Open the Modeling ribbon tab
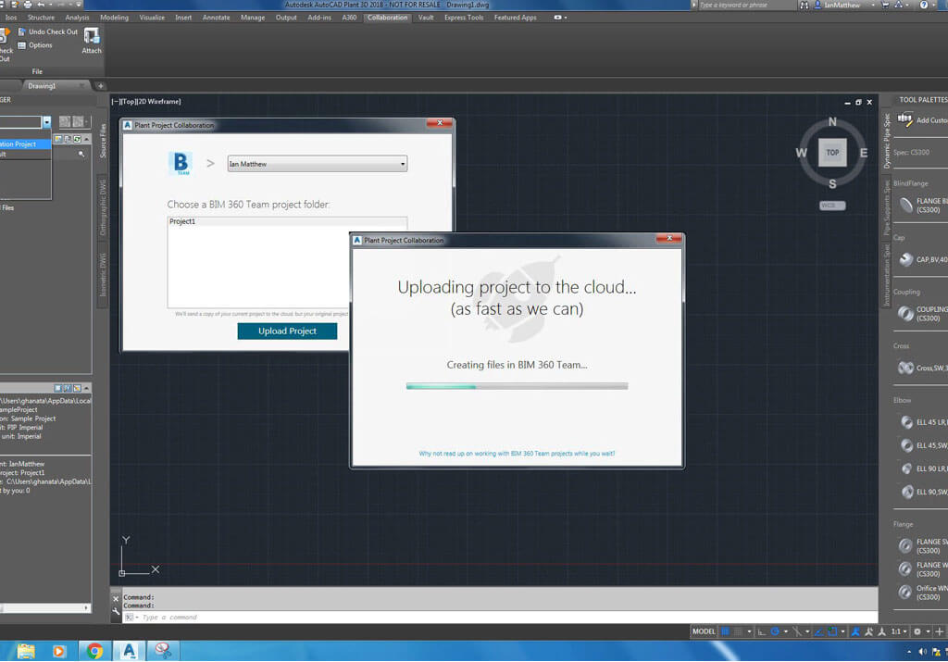 point(114,18)
